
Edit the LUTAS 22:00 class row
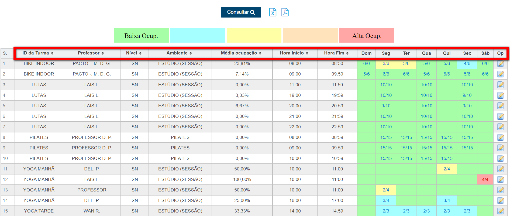pos(500,127)
